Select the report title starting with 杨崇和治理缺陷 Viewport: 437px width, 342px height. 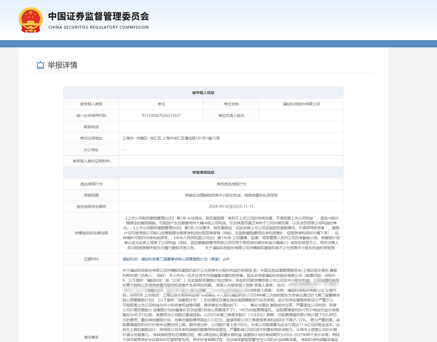pyautogui.click(x=231, y=195)
